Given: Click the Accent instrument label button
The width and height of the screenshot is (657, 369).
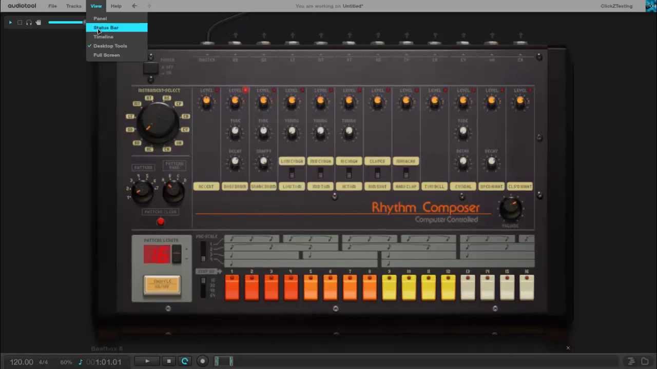Looking at the screenshot, I should [x=206, y=187].
